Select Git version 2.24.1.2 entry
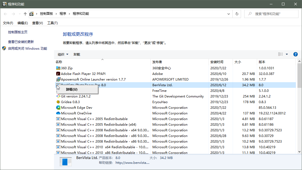The image size is (302, 170). point(175,96)
